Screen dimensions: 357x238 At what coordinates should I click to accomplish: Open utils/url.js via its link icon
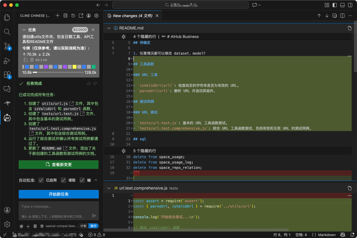tap(71, 103)
